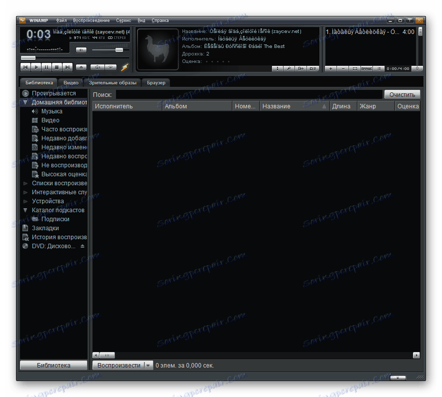The image size is (442, 397).
Task: Click the Поиск search input field
Action: click(x=249, y=94)
